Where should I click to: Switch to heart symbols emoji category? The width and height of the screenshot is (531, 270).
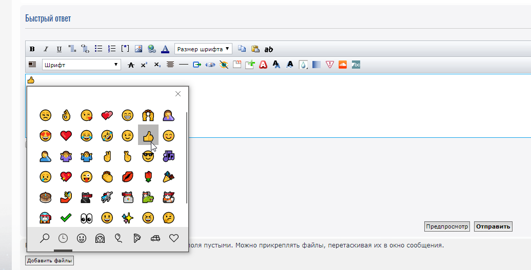point(174,238)
